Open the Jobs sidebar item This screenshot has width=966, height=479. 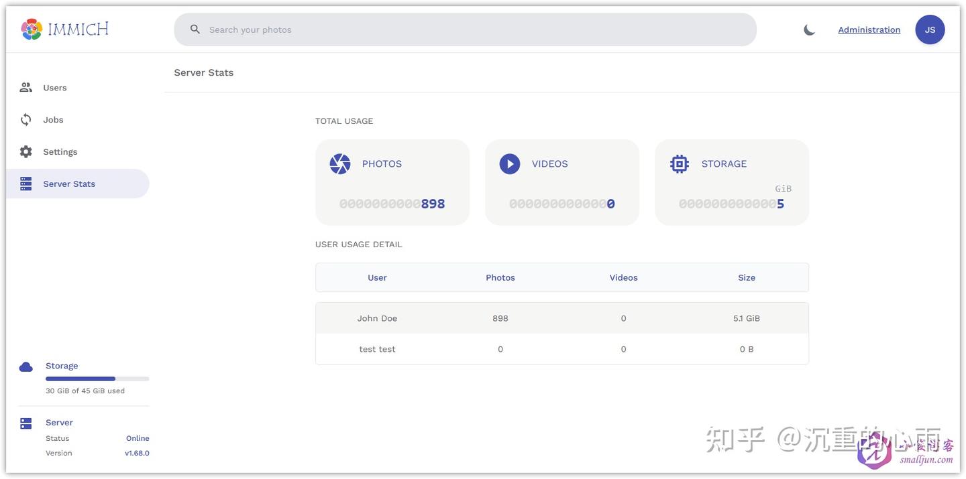click(54, 120)
